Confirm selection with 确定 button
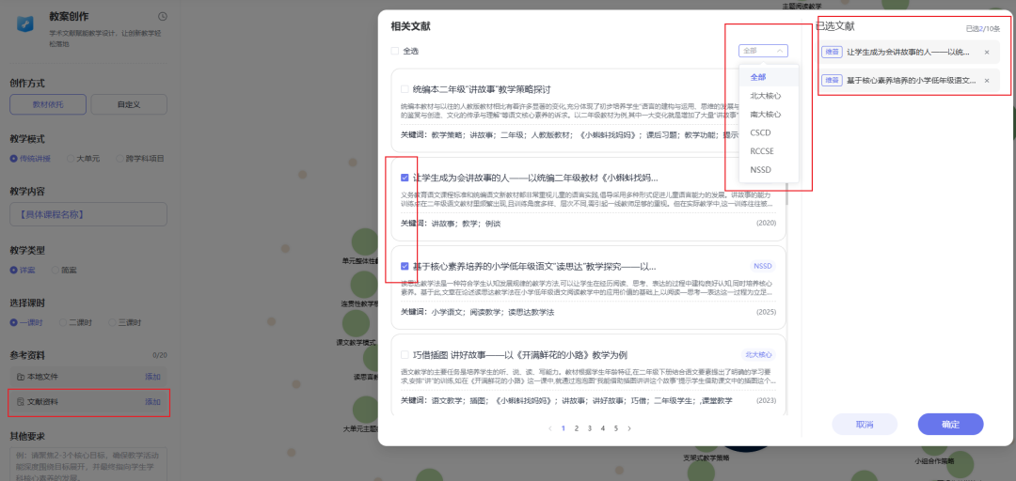 pos(950,424)
